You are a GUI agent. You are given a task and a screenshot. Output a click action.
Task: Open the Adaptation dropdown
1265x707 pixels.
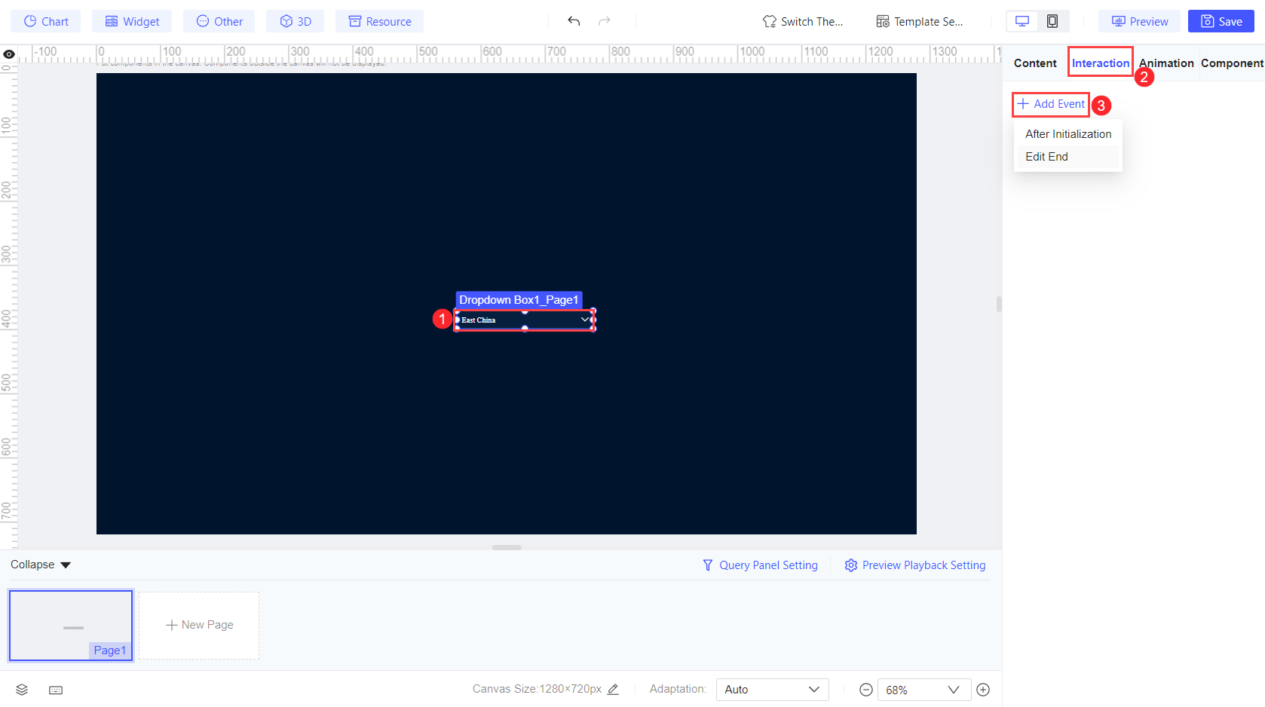tap(771, 689)
